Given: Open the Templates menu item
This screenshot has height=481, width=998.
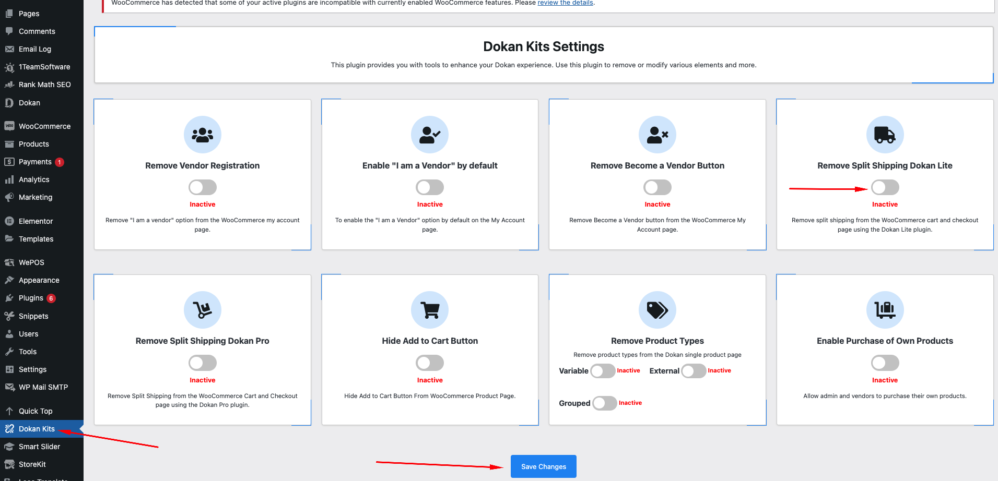Looking at the screenshot, I should [42, 239].
